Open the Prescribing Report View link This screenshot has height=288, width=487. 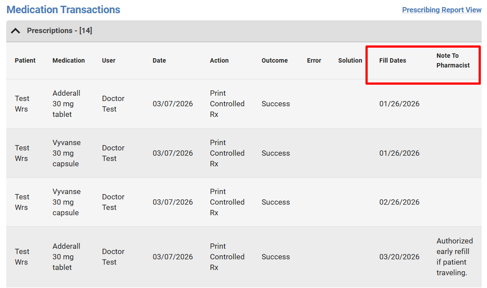click(x=441, y=10)
